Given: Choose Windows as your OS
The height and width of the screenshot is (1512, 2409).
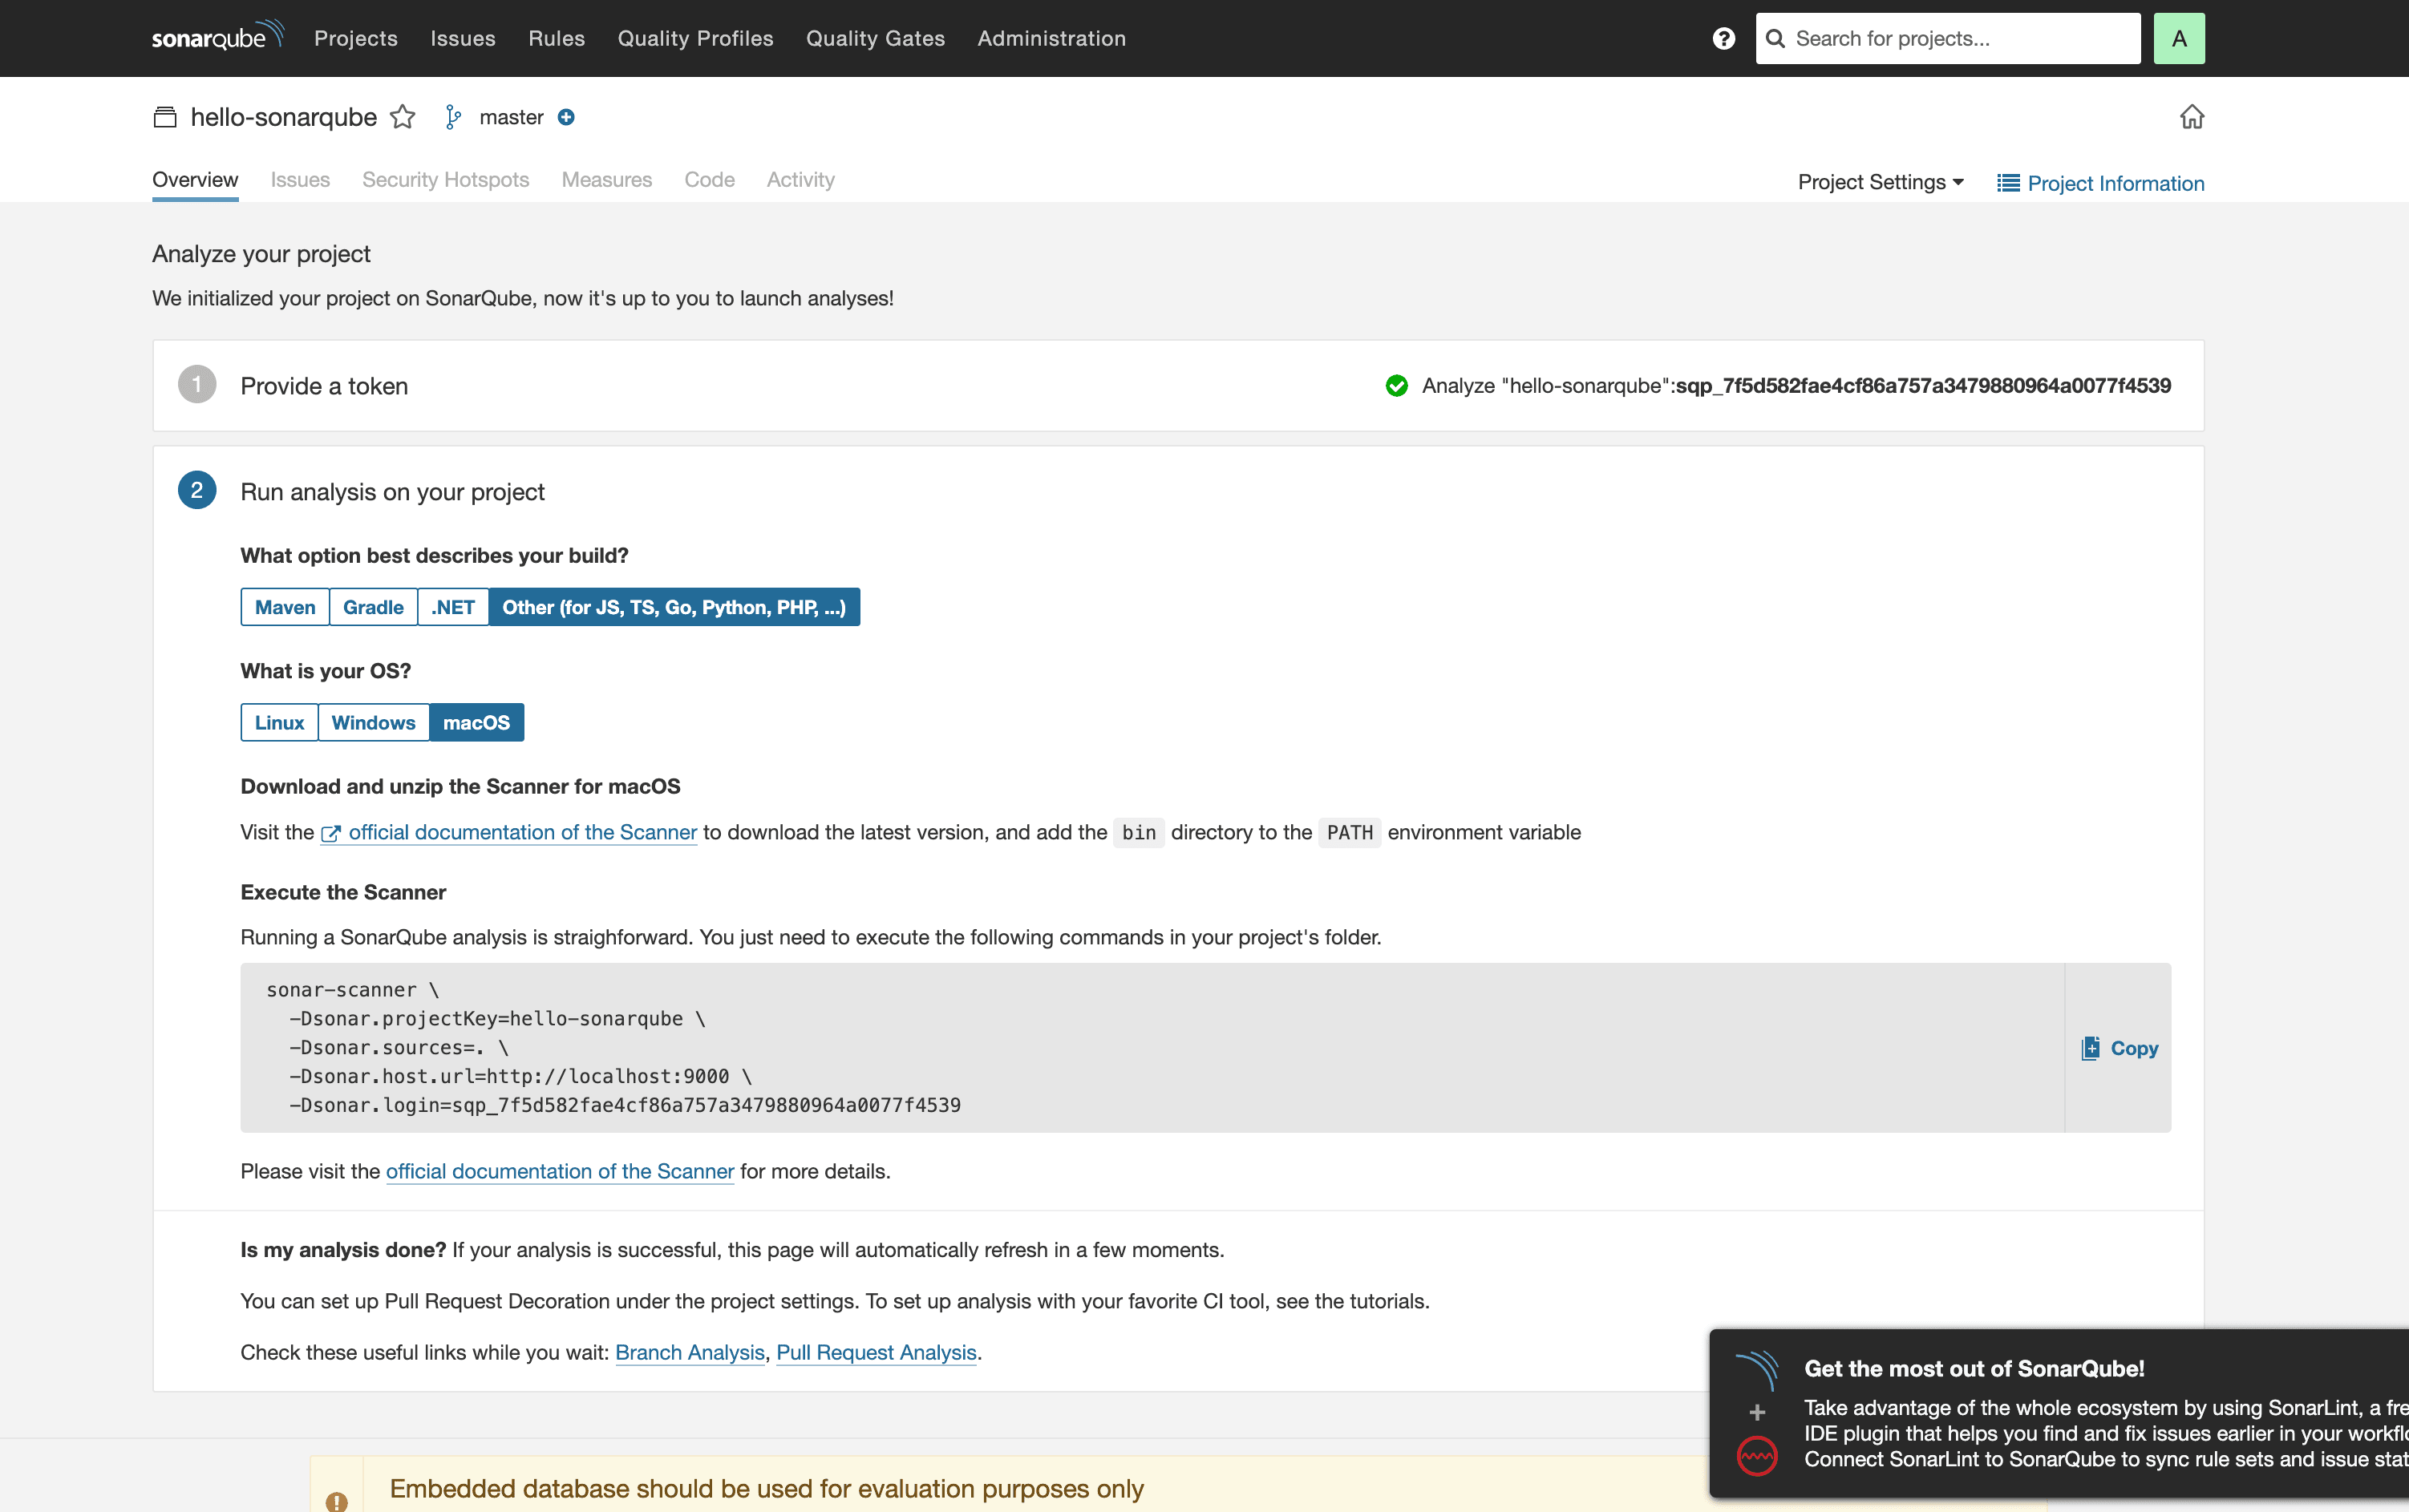Looking at the screenshot, I should click(373, 722).
